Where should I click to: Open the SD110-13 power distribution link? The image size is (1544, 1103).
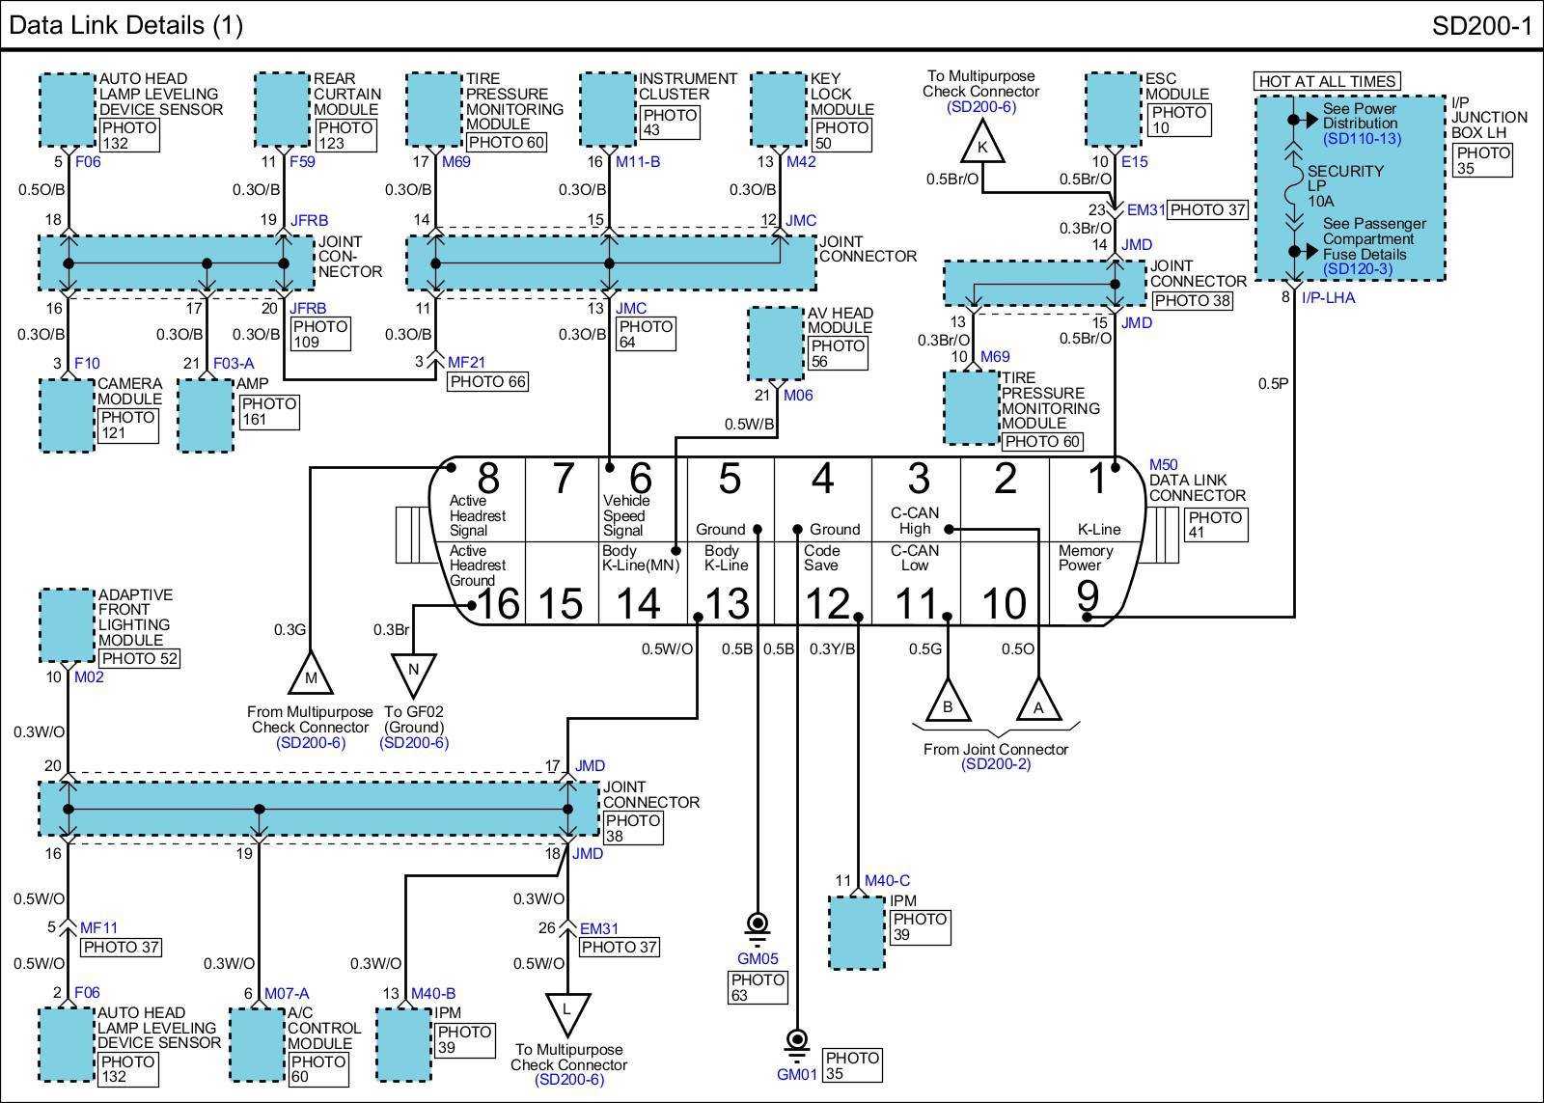(1362, 139)
